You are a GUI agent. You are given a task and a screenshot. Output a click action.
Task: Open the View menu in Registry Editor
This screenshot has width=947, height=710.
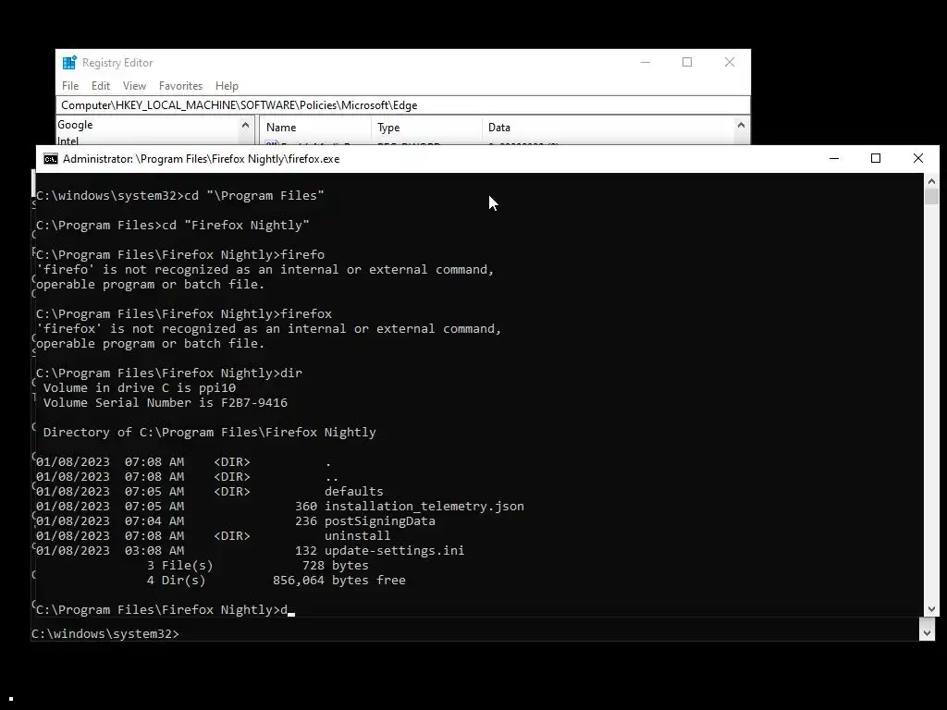(x=135, y=86)
